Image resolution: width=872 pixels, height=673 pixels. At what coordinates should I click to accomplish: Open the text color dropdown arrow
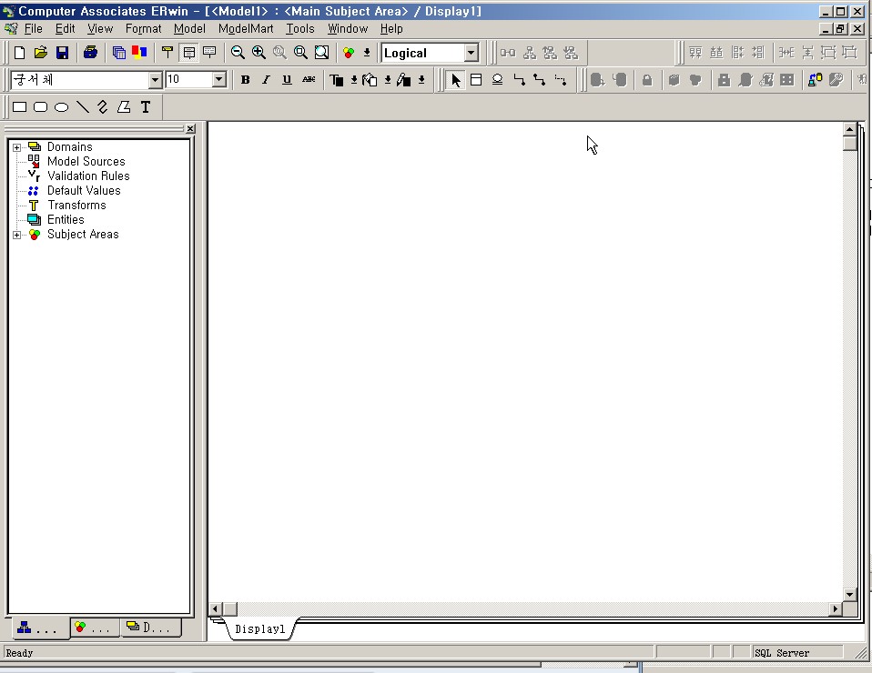[x=354, y=80]
